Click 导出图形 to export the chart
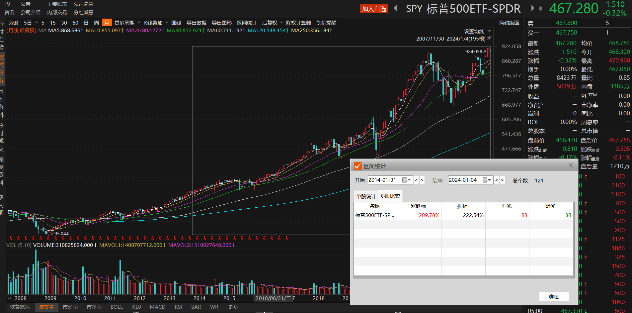This screenshot has width=632, height=313. coord(222,23)
